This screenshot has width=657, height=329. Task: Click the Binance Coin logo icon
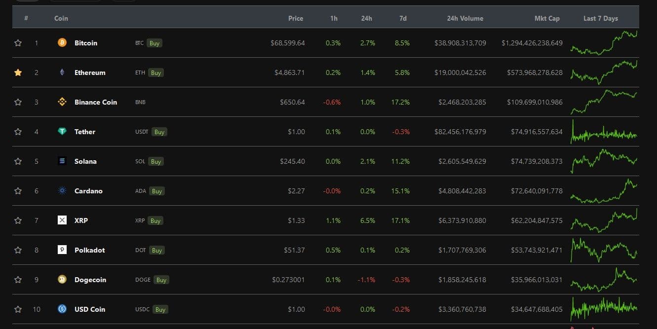(x=62, y=102)
